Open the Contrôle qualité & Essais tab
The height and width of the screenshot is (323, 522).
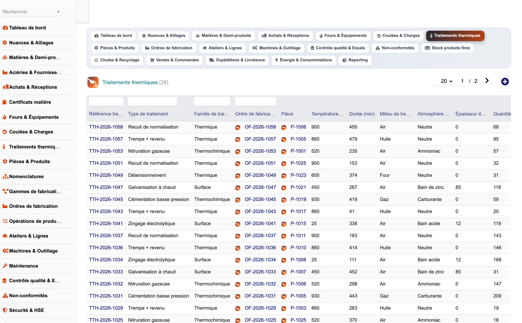[338, 48]
